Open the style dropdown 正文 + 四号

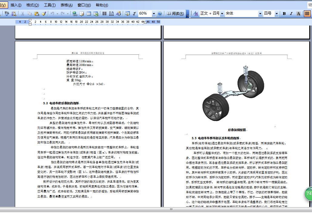[x=222, y=14]
